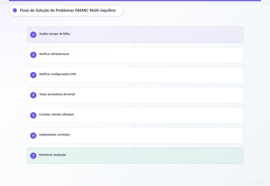
Task: Select the 'Avaliar escopo da falha' step card
Action: (135, 34)
